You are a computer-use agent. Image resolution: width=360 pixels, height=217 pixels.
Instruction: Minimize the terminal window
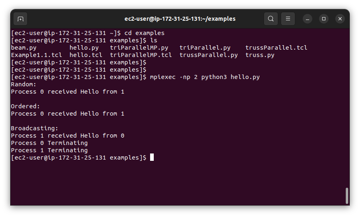[x=308, y=19]
